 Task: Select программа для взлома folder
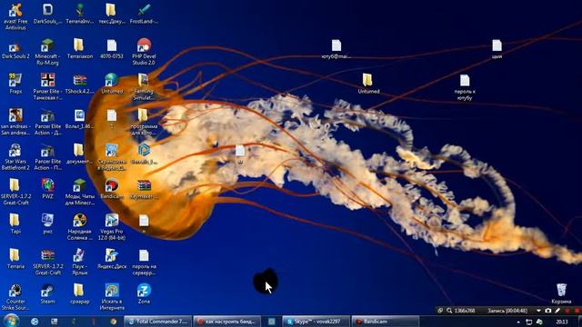click(x=144, y=122)
